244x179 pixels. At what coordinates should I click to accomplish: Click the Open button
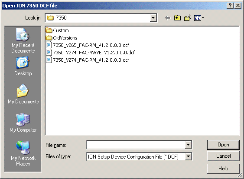(x=223, y=145)
